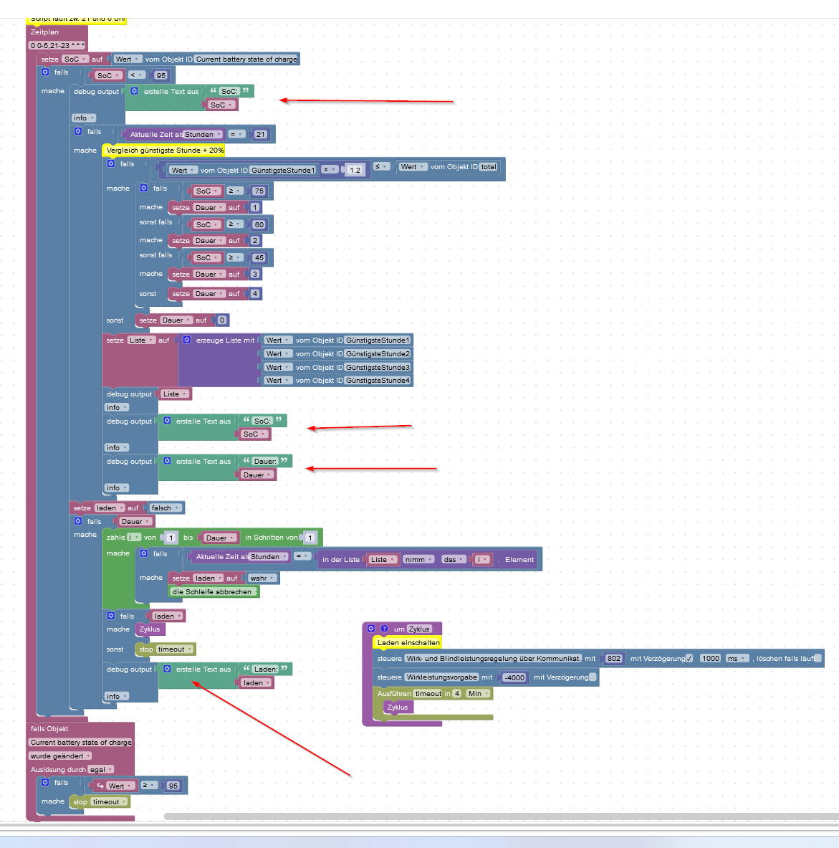Click the comment 'Vergleich günstigste Stunde + 20%'
839x848 pixels.
click(164, 151)
